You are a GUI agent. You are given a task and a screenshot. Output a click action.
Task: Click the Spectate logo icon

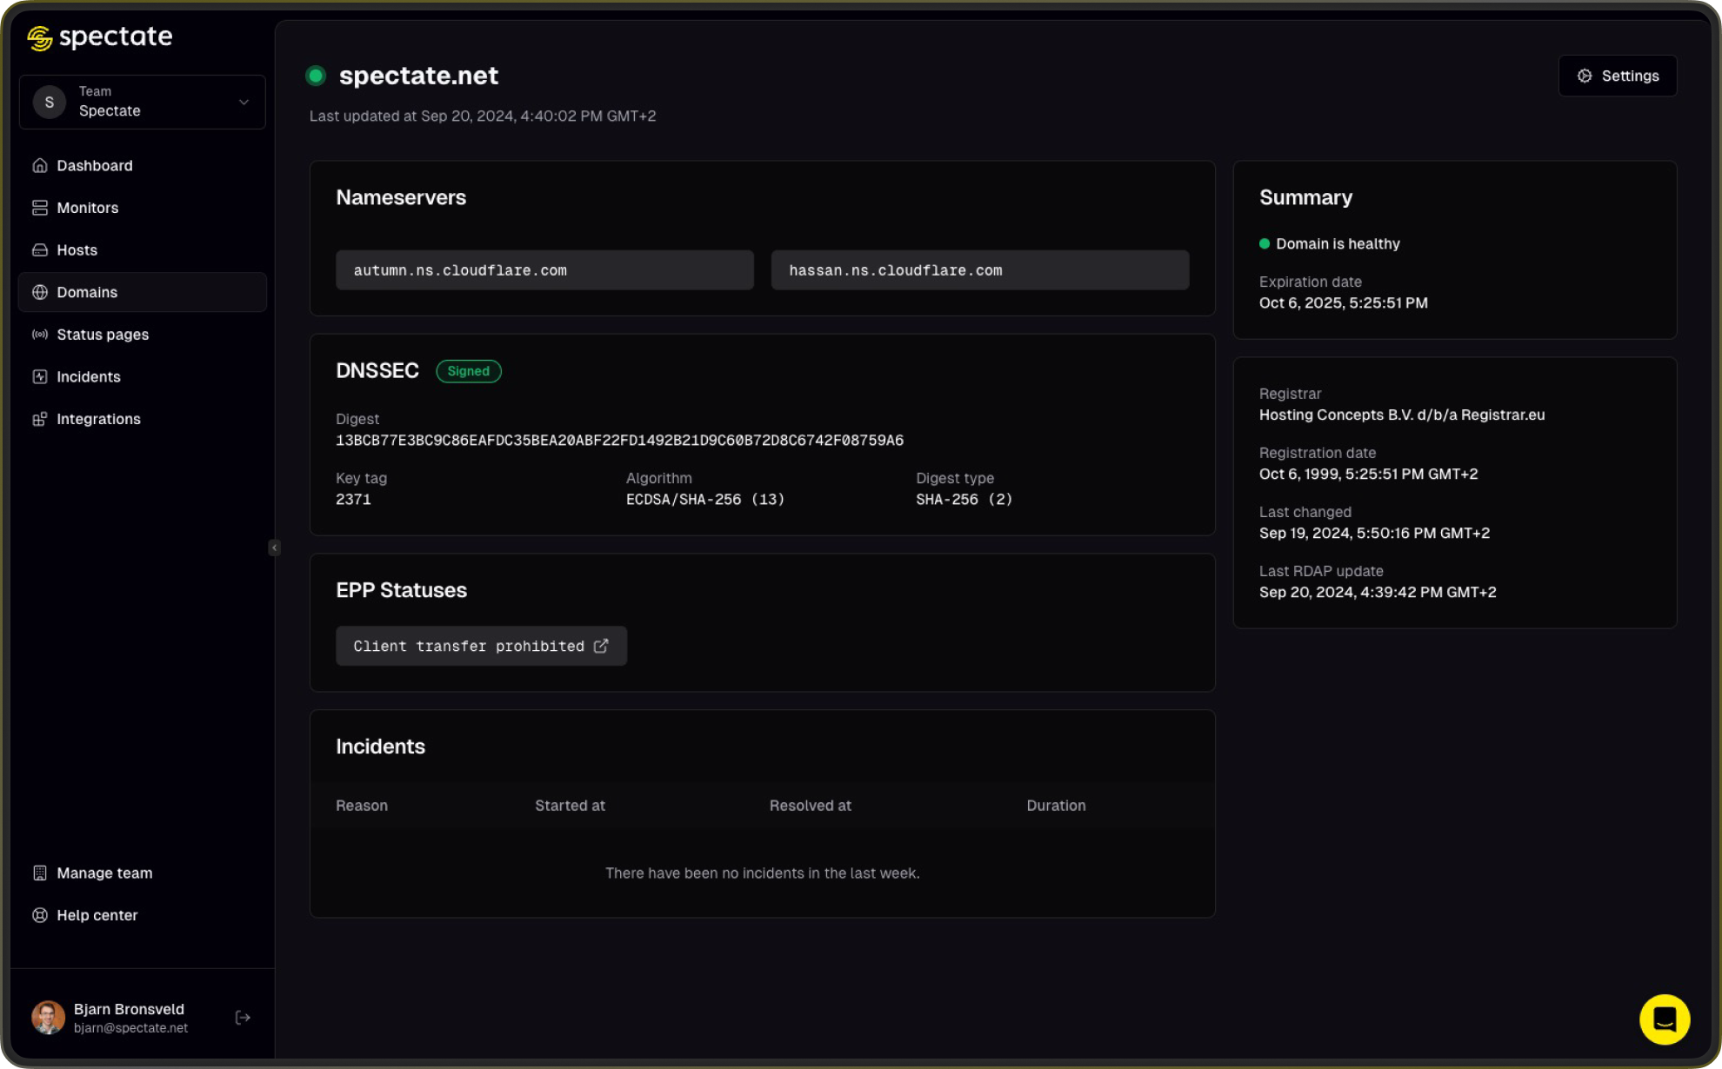pyautogui.click(x=38, y=37)
